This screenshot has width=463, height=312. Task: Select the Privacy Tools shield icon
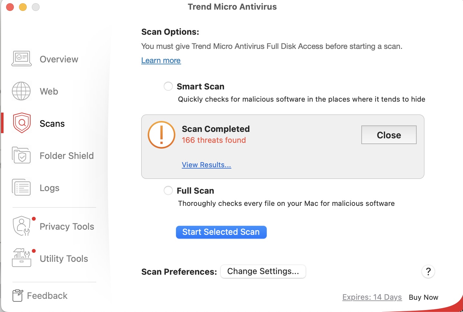tap(21, 225)
